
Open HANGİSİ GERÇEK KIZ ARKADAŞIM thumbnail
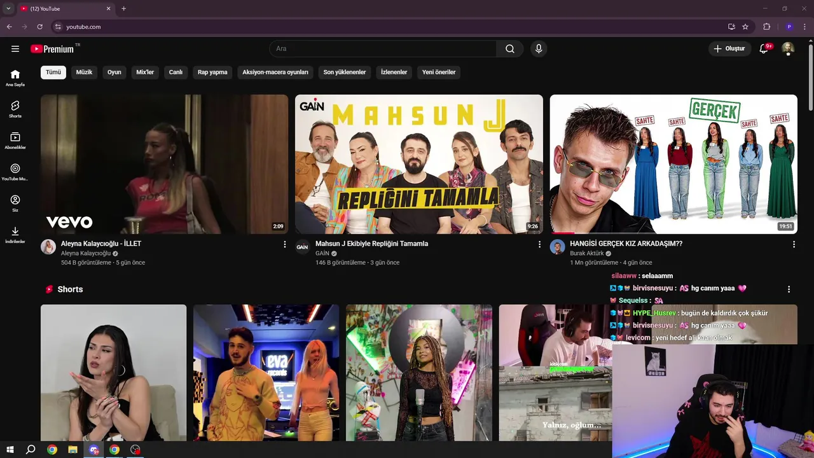pos(673,164)
